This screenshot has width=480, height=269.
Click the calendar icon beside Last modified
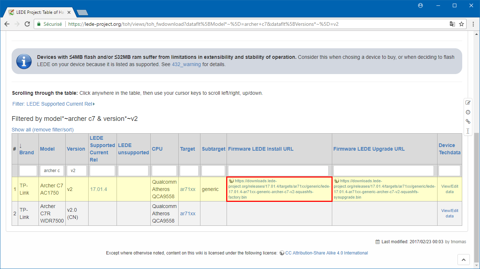378,242
